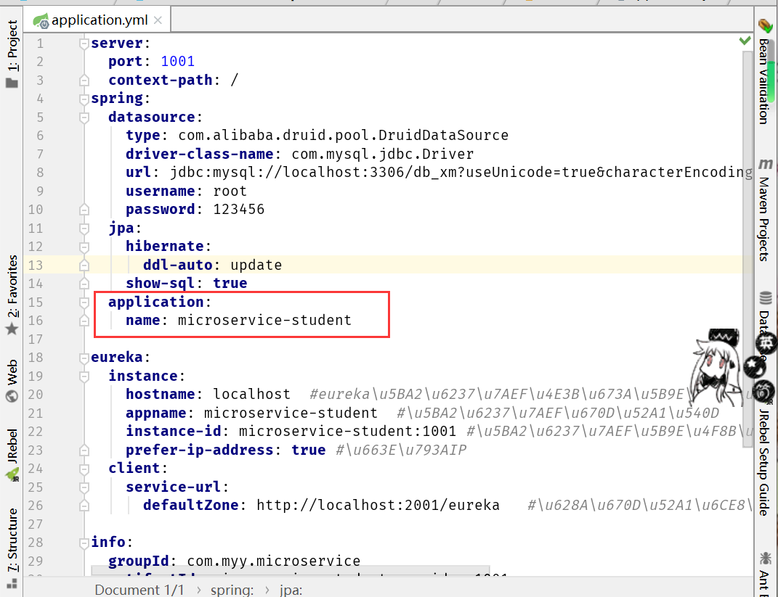
Task: Click the Structure panel icon
Action: point(12,583)
